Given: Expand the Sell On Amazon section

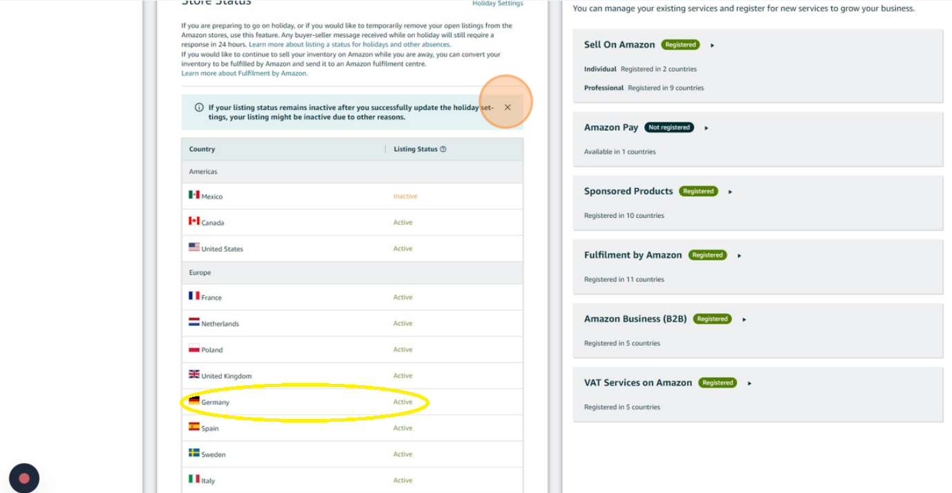Looking at the screenshot, I should tap(713, 46).
